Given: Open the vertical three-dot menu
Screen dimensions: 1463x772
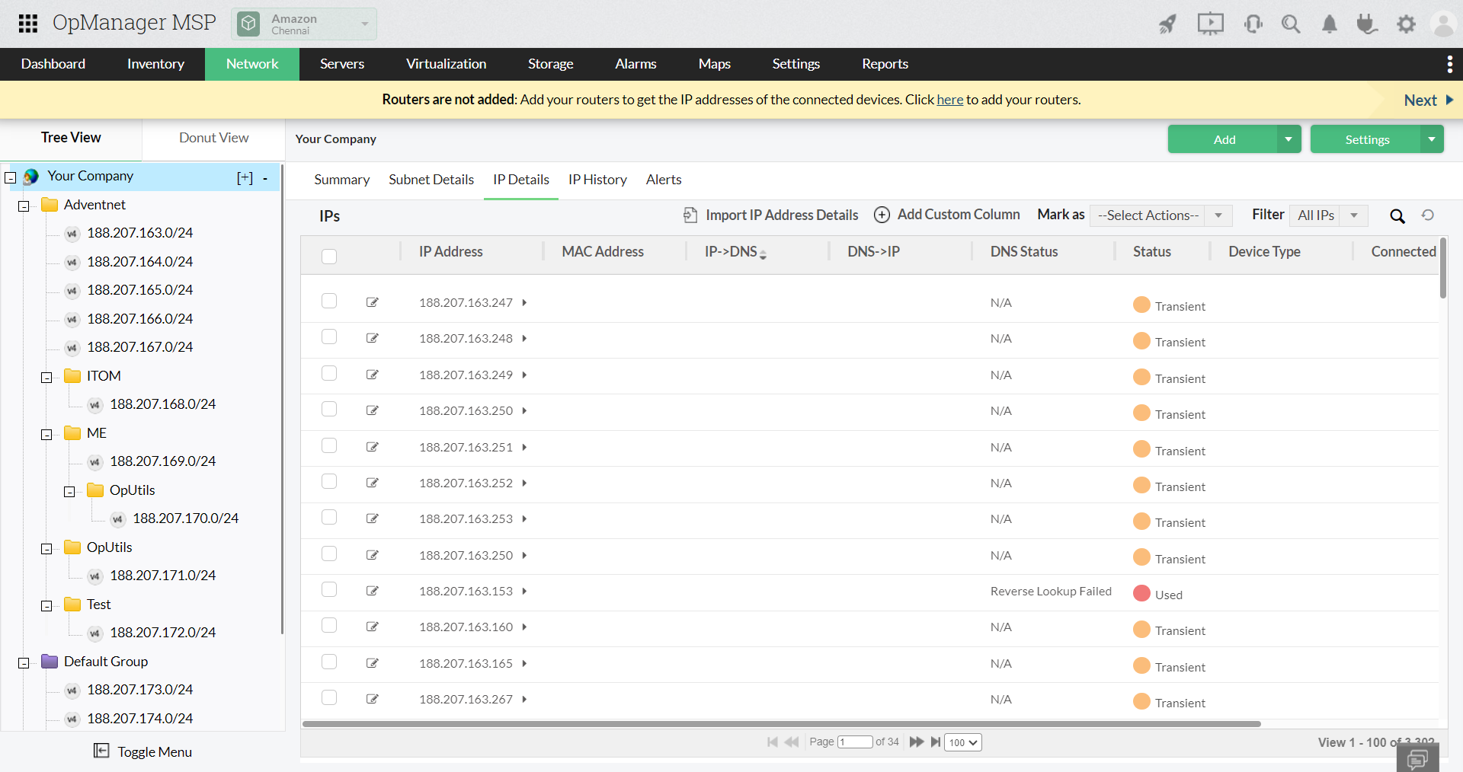Looking at the screenshot, I should 1449,64.
